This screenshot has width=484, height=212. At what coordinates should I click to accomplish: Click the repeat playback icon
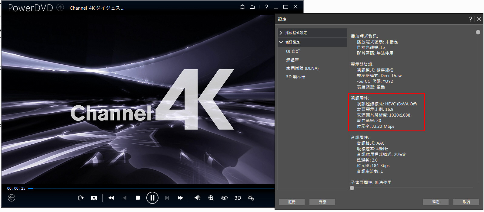pyautogui.click(x=81, y=198)
